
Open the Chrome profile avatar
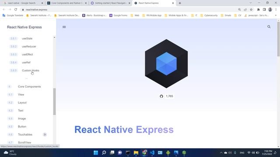click(270, 10)
